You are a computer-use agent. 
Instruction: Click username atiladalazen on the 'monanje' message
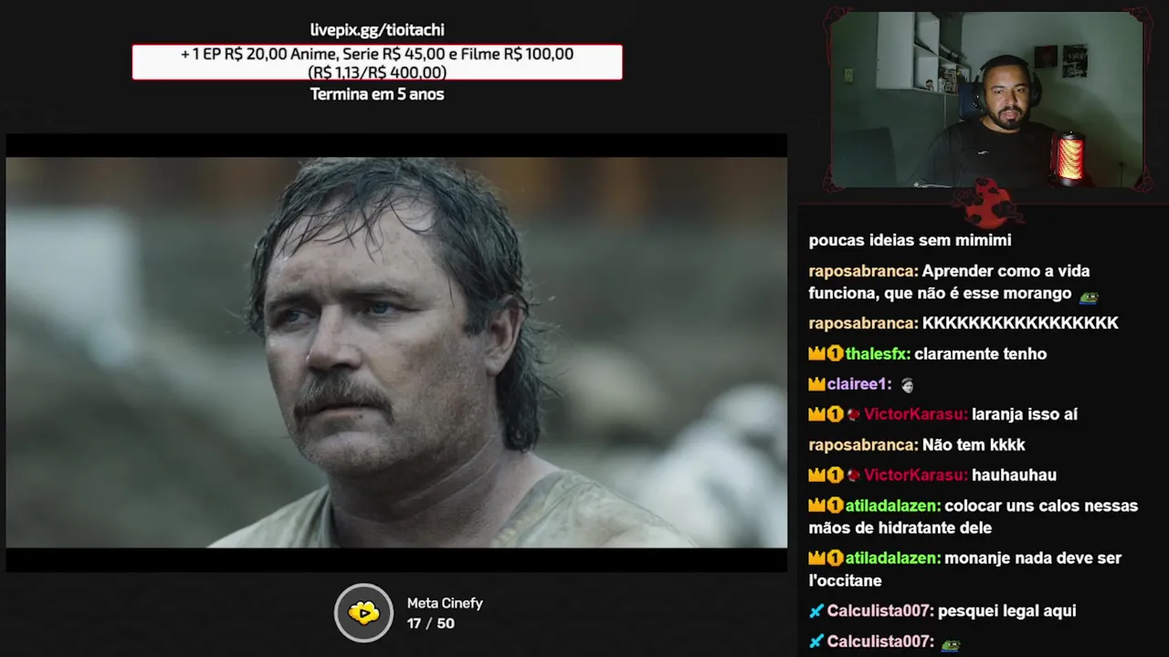893,558
